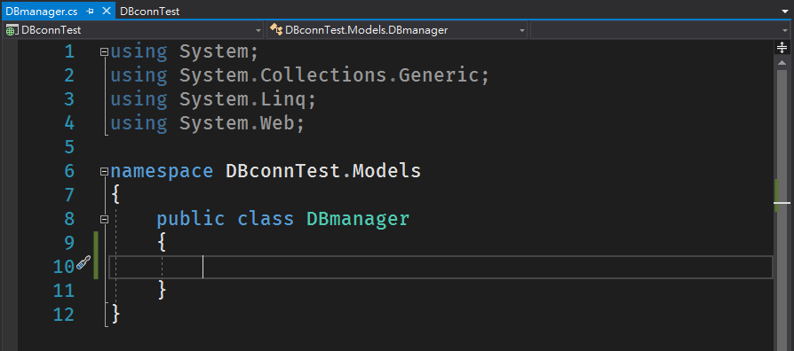Screen dimensions: 794x351
Task: Click the green change marker beside line 10
Action: 96,255
